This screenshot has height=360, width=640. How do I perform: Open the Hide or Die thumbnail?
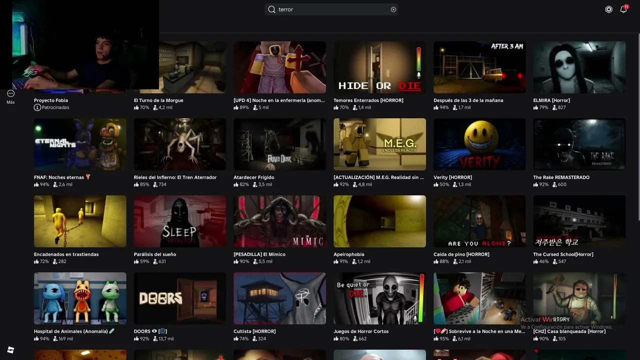[380, 67]
